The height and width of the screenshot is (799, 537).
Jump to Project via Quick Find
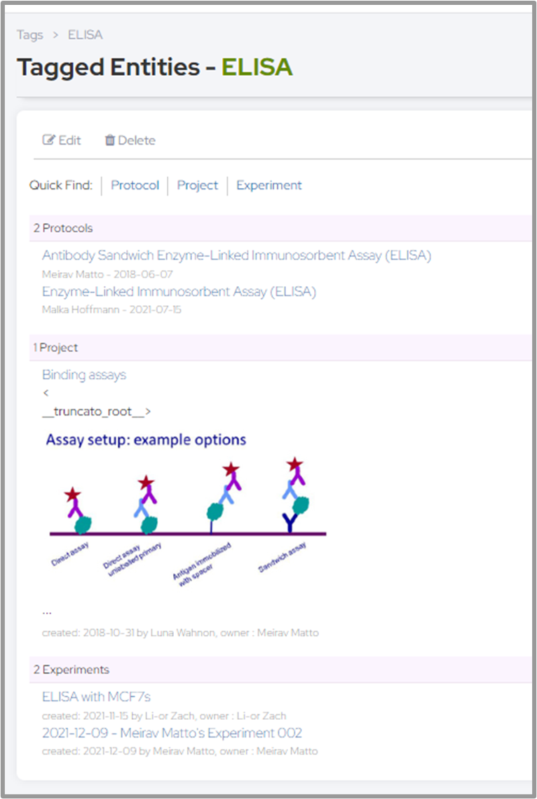[197, 185]
